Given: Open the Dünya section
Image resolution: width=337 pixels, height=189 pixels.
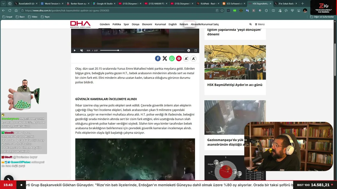Looking at the screenshot, I should click(136, 24).
